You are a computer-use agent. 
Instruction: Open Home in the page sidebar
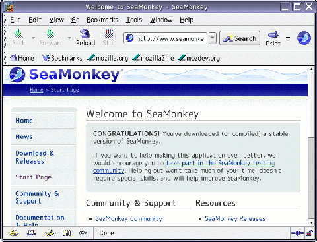pos(24,121)
